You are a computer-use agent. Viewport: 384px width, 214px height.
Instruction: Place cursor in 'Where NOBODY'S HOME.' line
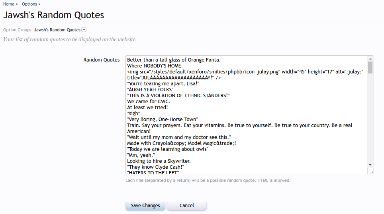click(x=155, y=66)
